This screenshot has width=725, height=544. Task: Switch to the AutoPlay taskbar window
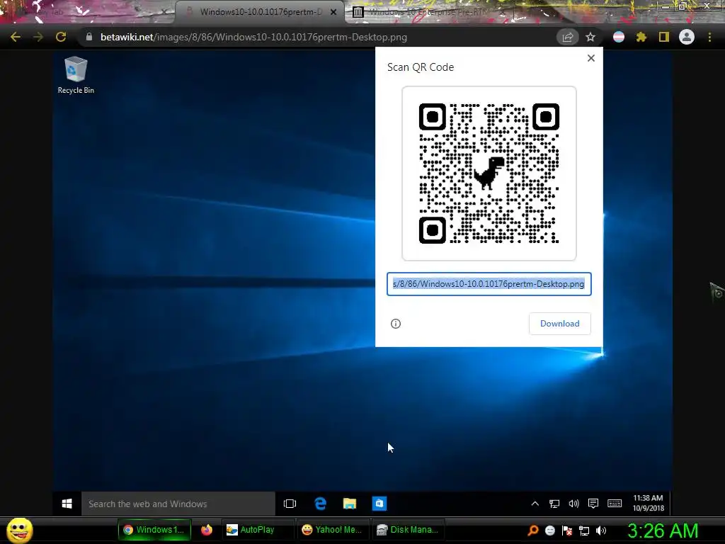tap(257, 530)
